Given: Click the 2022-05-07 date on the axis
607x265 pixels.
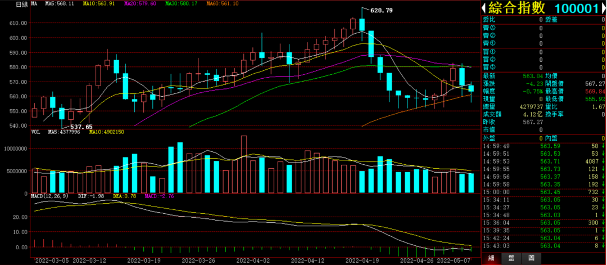Looking at the screenshot, I should (454, 260).
